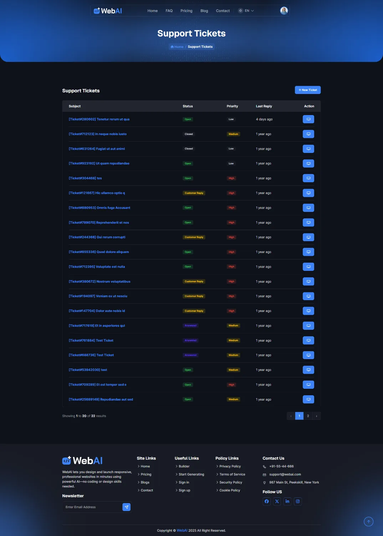
Task: Click support@webai.com email address
Action: (x=285, y=475)
